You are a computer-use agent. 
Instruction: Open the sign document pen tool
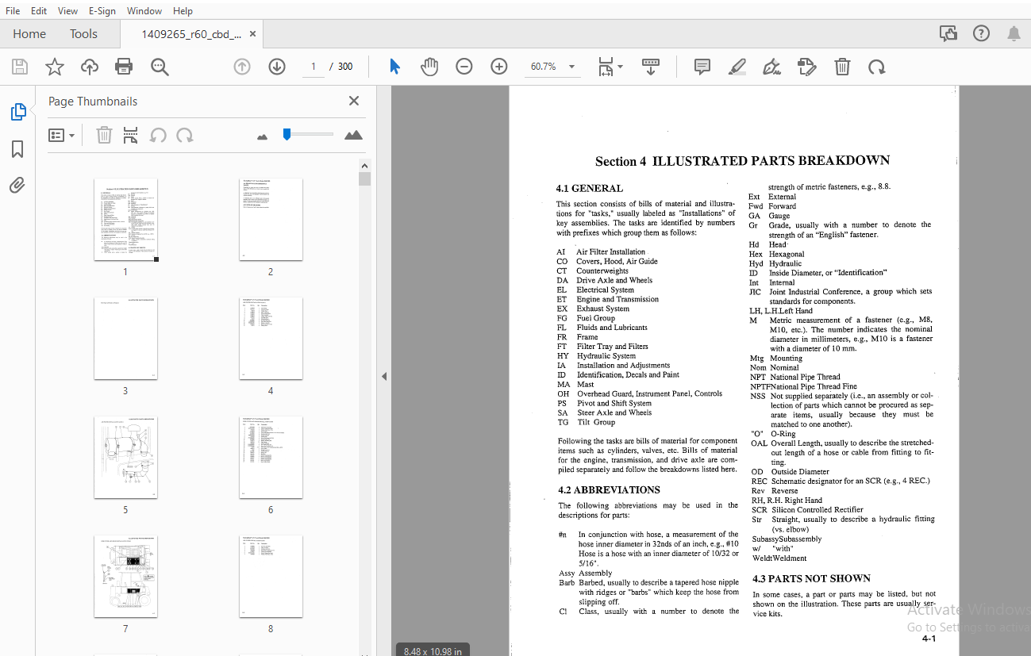[x=771, y=67]
